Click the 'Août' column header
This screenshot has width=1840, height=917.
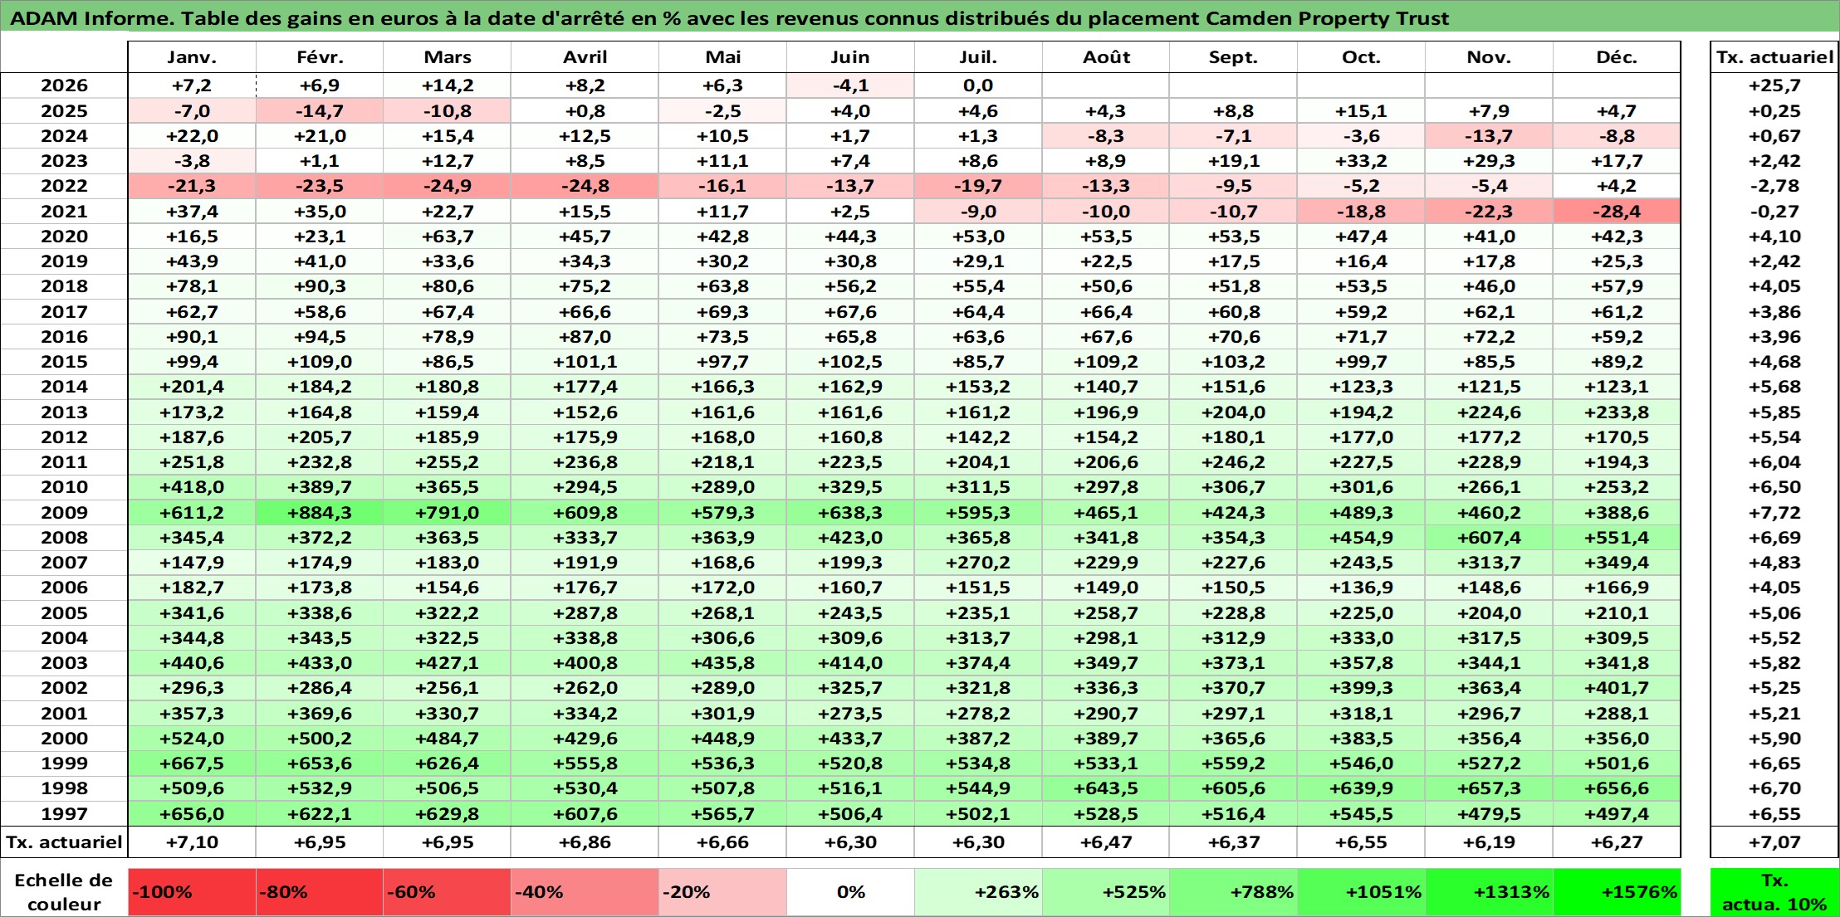pyautogui.click(x=1106, y=57)
